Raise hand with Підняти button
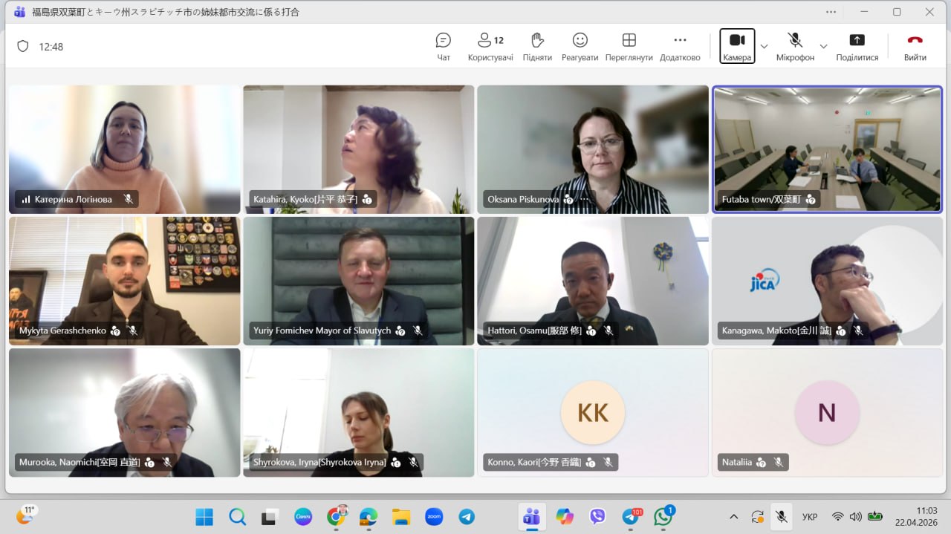Image resolution: width=951 pixels, height=534 pixels. pyautogui.click(x=537, y=46)
